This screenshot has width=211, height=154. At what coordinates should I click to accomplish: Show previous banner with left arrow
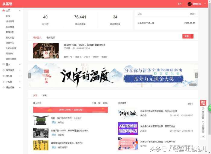click(x=30, y=75)
